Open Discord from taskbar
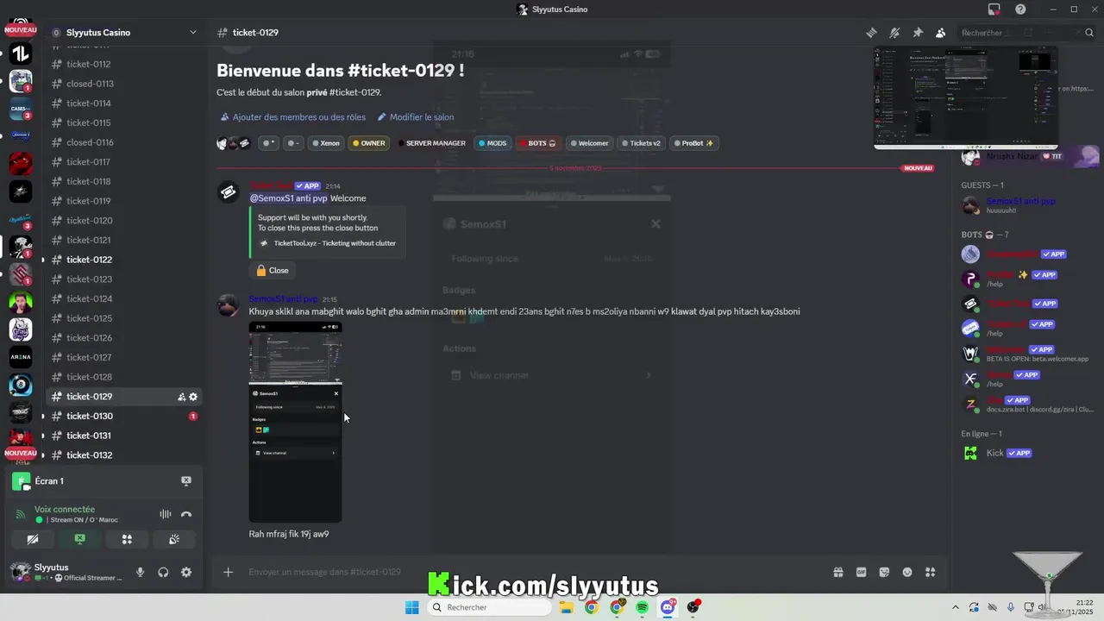Screen dimensions: 1104x621 click(x=668, y=607)
